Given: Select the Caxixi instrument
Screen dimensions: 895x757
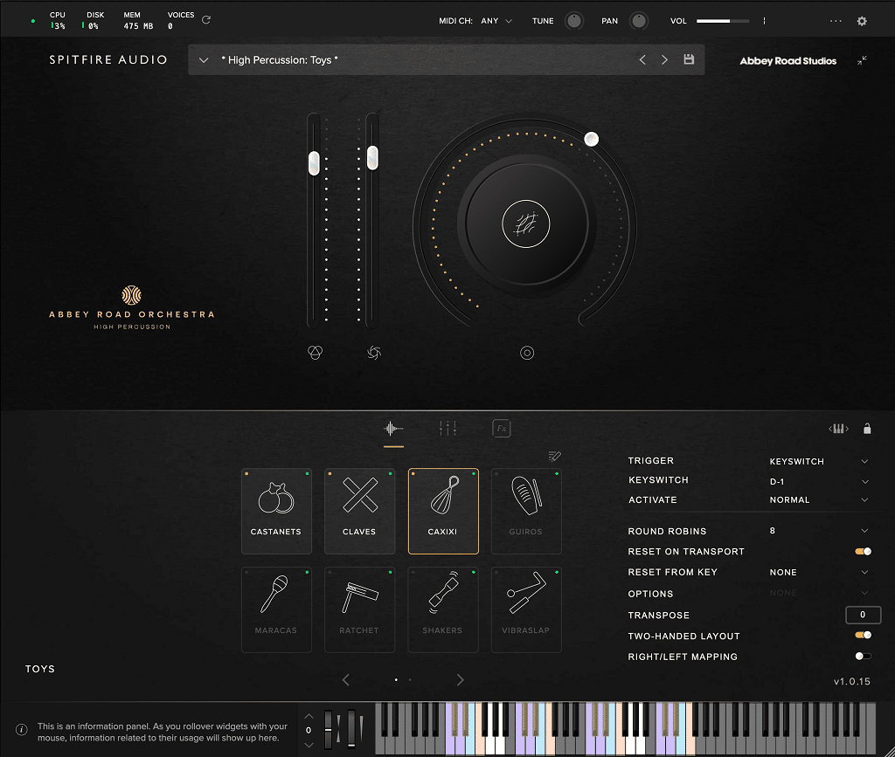Looking at the screenshot, I should (x=443, y=512).
